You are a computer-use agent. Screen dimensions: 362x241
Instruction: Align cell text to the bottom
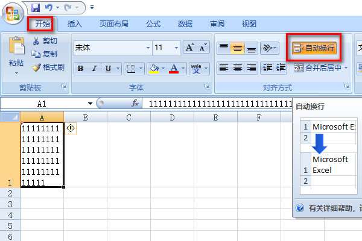click(251, 48)
